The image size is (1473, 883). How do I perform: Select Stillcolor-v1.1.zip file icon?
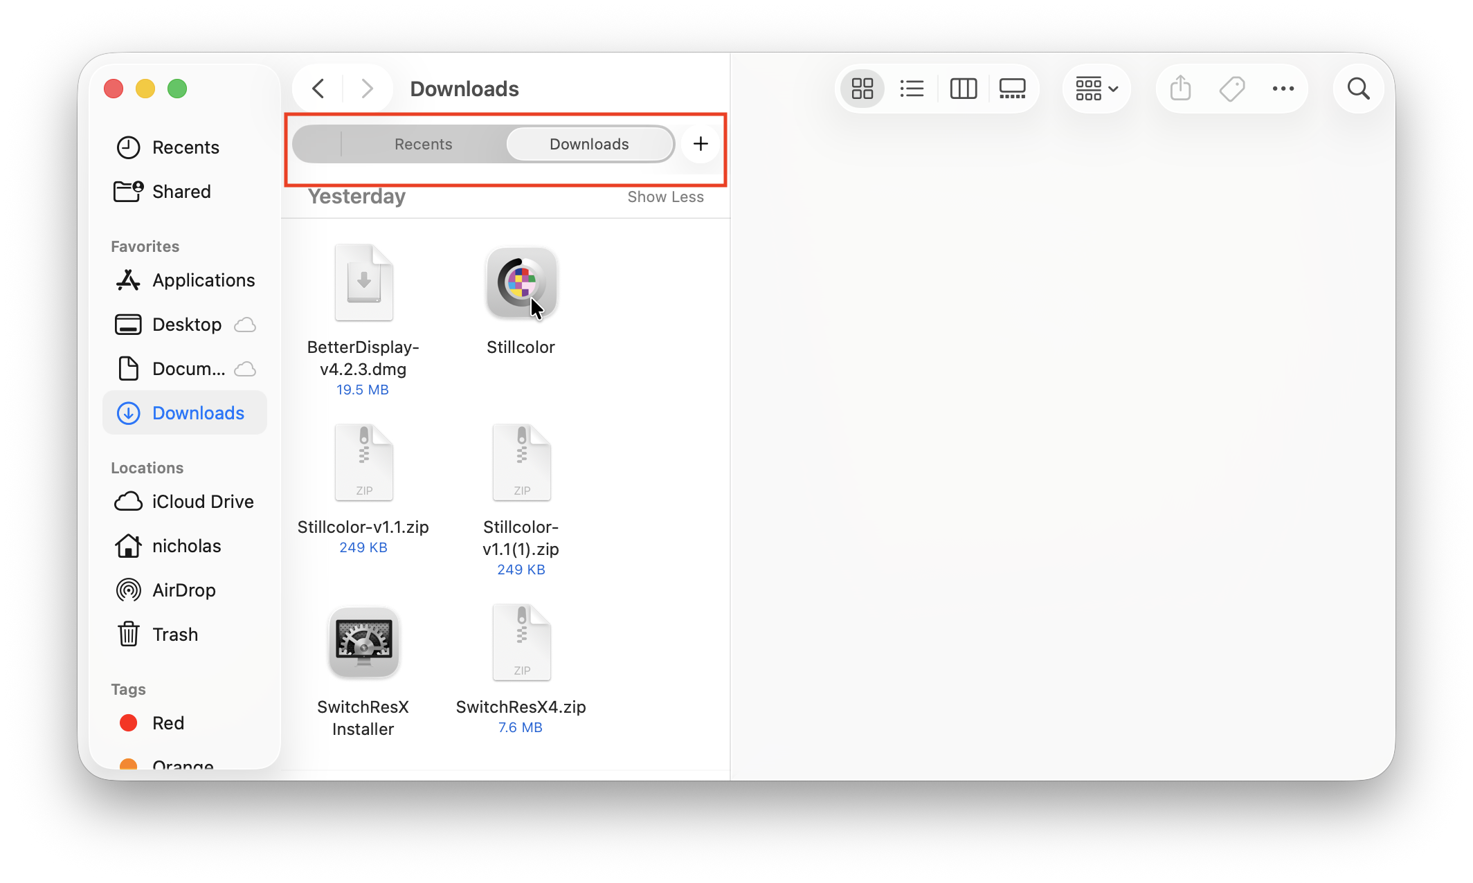[364, 462]
